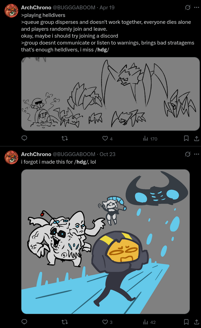Open more options menu on Apr 19 tweet

coord(197,8)
